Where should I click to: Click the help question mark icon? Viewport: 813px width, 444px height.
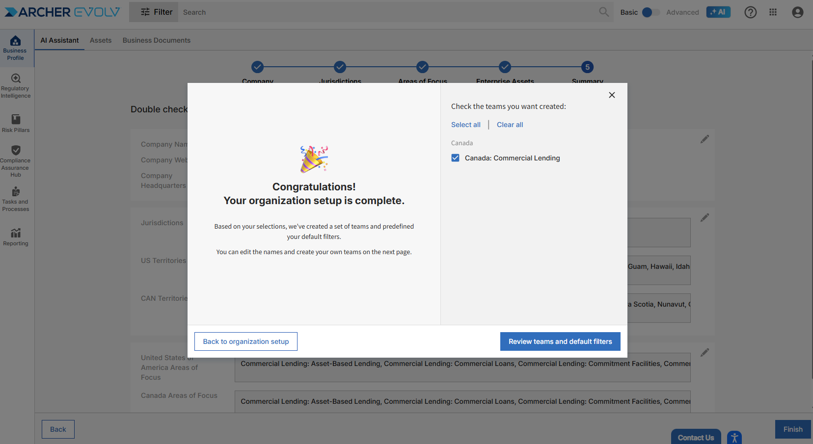pyautogui.click(x=750, y=12)
